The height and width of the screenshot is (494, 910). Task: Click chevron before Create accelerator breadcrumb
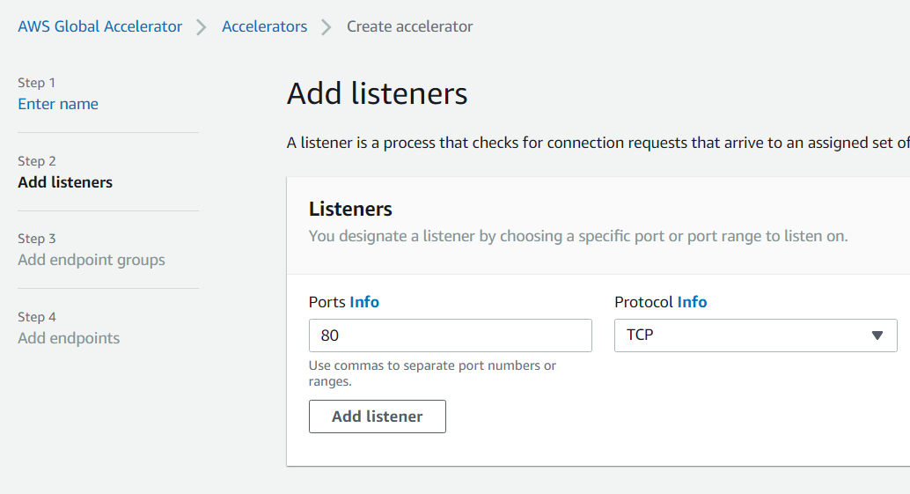(327, 27)
